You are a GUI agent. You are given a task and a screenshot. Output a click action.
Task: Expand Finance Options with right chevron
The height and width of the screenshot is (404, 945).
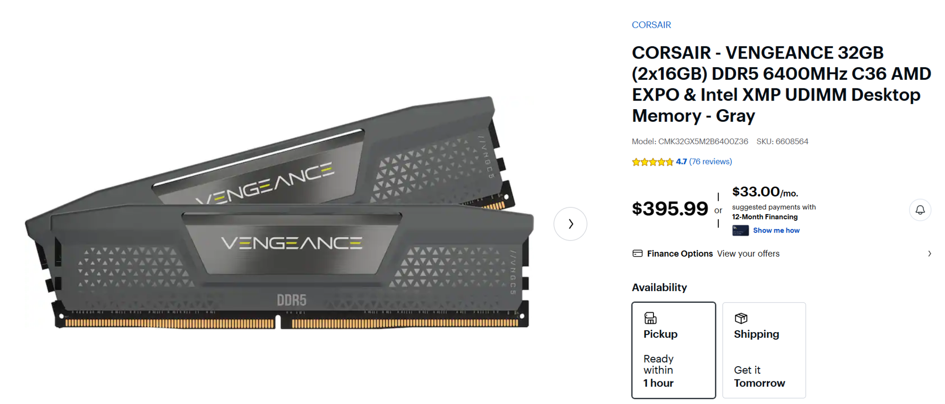coord(929,254)
